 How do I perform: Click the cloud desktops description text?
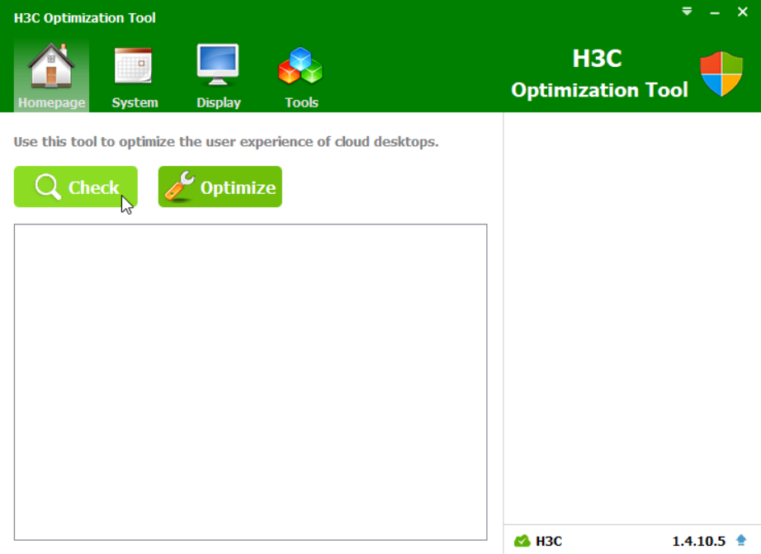tap(225, 142)
